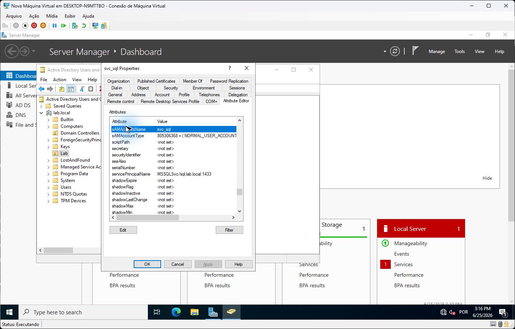515x329 pixels.
Task: Click Services in the Local Server tile
Action: pos(403,264)
